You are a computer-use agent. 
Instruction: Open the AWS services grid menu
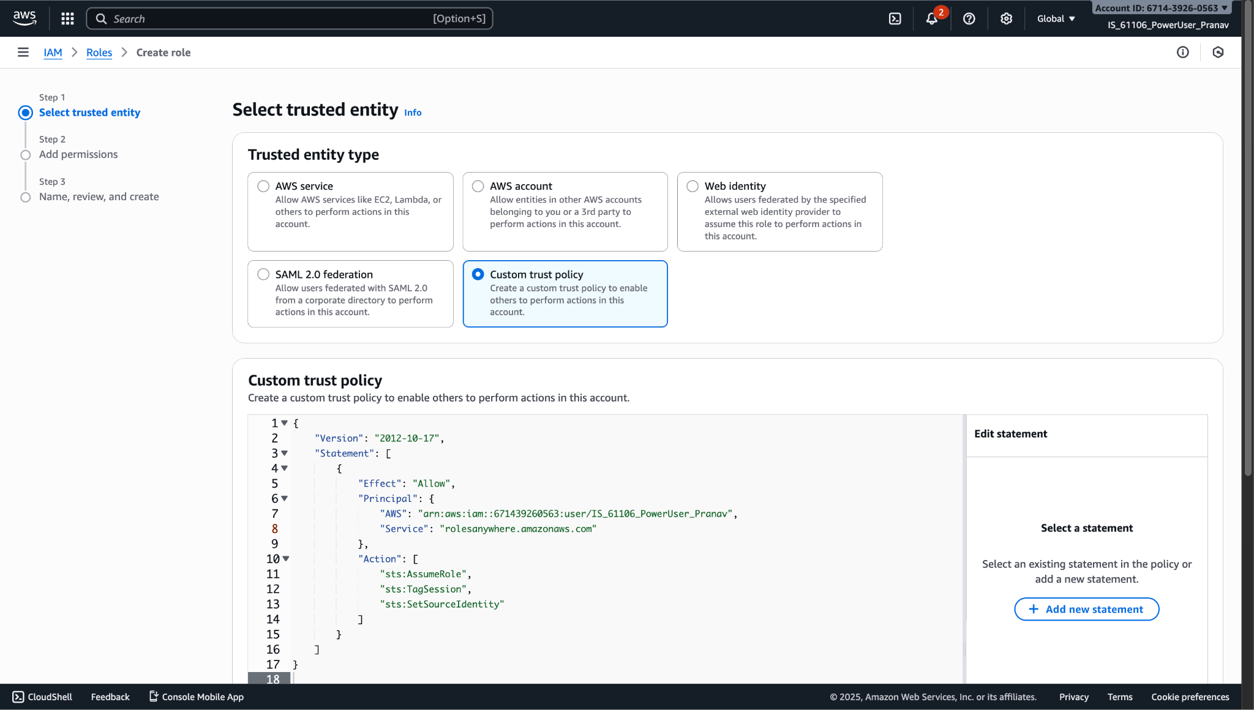67,18
